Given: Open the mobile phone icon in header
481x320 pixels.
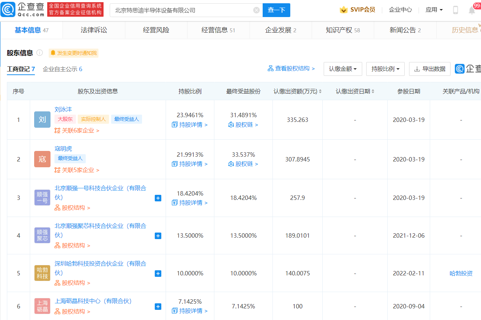Looking at the screenshot, I should 456,10.
